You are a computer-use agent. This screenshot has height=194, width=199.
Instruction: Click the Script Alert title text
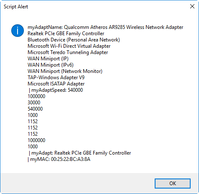16,7
